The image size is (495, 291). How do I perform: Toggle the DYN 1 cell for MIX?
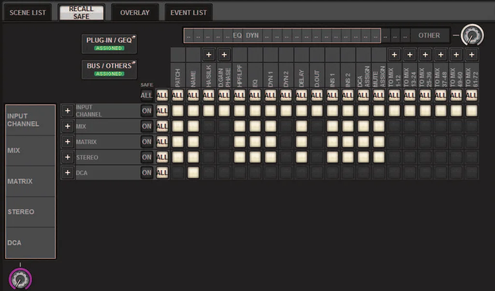[x=271, y=126]
